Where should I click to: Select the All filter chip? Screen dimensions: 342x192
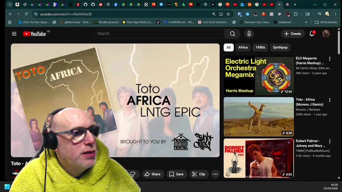pyautogui.click(x=229, y=47)
